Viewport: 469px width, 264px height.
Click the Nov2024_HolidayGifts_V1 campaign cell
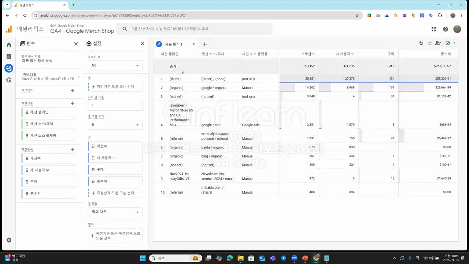click(x=180, y=176)
